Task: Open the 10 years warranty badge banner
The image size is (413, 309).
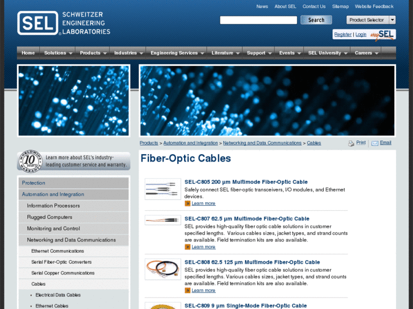Action: (74, 161)
